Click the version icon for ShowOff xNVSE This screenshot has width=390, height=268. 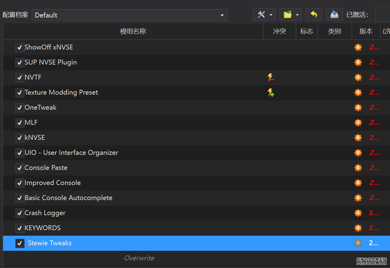click(x=358, y=47)
